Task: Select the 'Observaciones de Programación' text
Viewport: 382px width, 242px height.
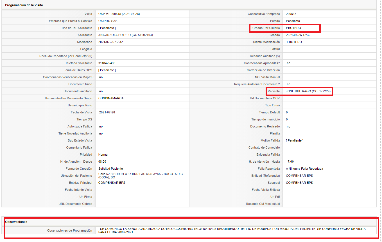Action: click(x=232, y=230)
